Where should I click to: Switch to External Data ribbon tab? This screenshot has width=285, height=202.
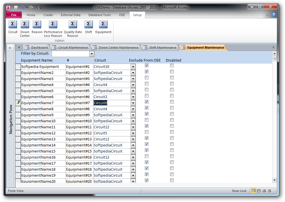pos(70,15)
